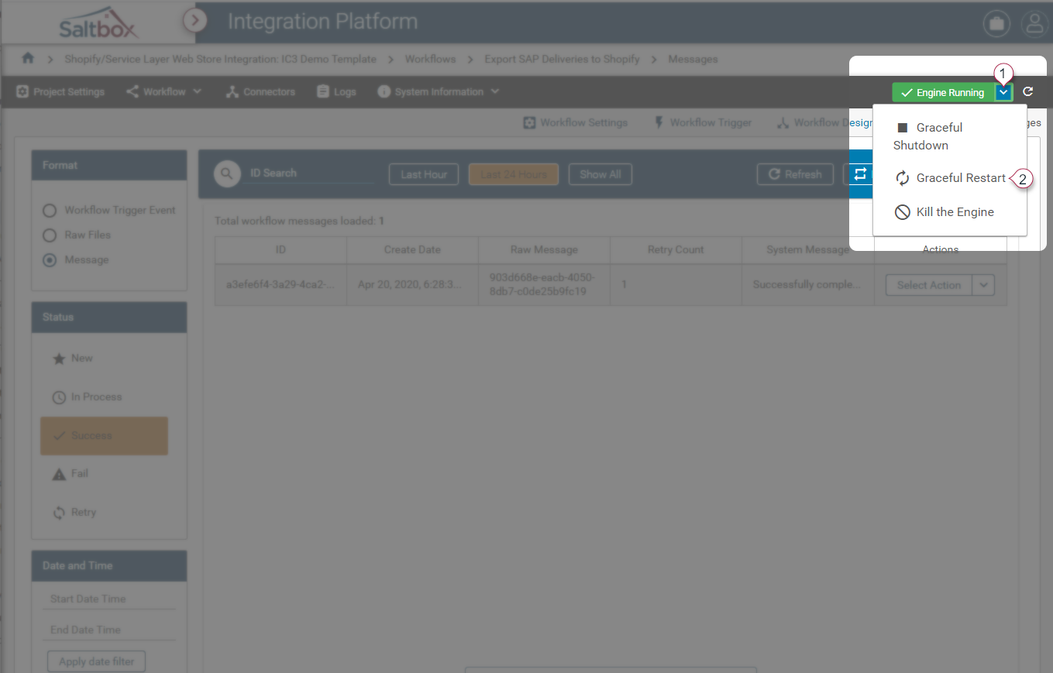The image size is (1053, 673).
Task: Open the Workflow toolbar menu
Action: (163, 91)
